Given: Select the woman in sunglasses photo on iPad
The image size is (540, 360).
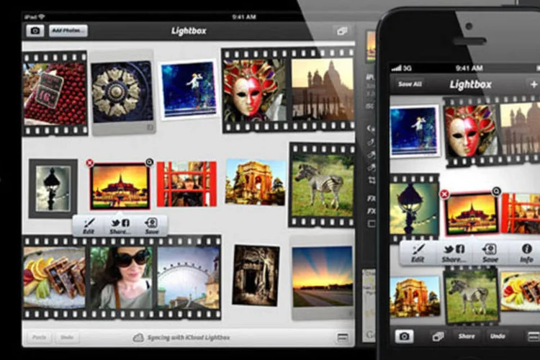Looking at the screenshot, I should pyautogui.click(x=121, y=277).
